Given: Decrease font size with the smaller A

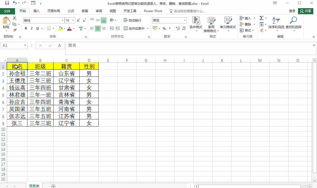Looking at the screenshot, I should click(84, 21).
